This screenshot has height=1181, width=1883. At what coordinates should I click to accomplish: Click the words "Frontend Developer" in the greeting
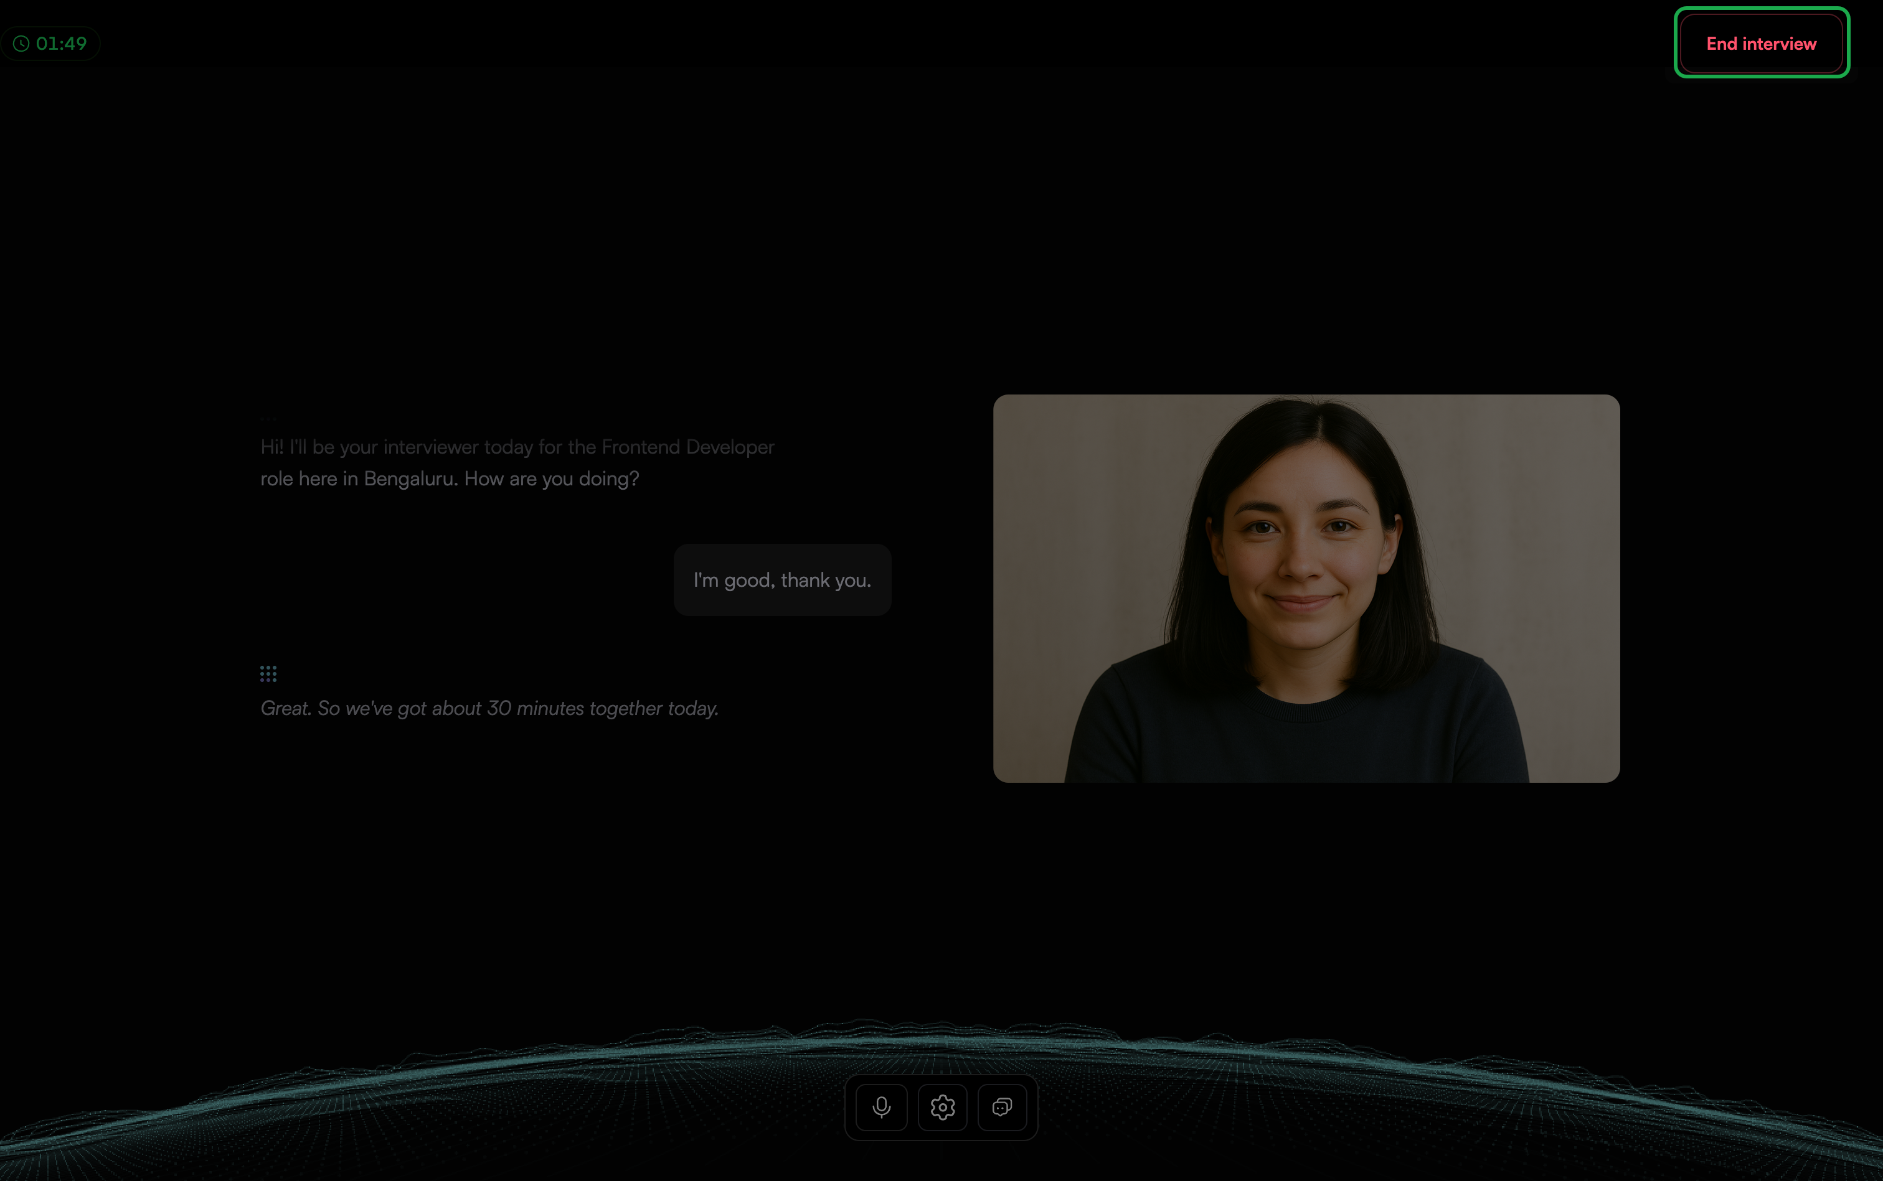688,447
